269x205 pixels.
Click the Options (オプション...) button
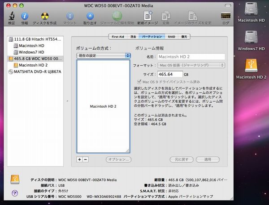point(118,159)
